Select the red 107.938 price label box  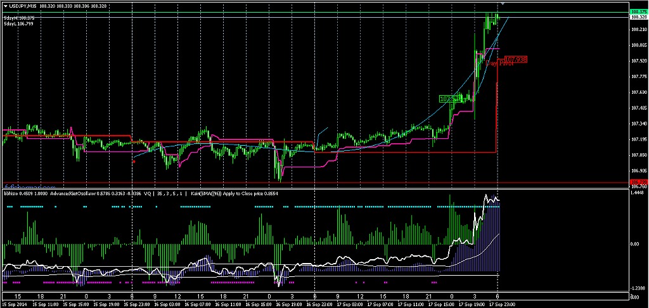point(515,60)
